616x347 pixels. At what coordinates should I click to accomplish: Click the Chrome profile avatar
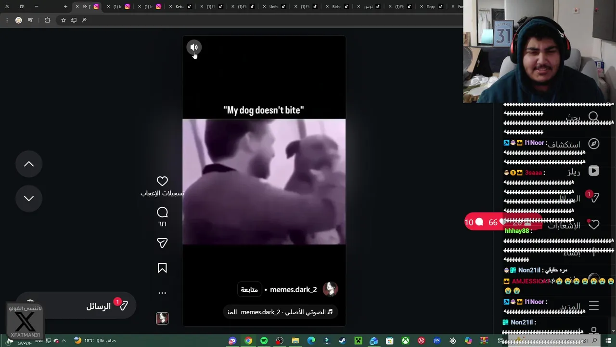(x=18, y=20)
